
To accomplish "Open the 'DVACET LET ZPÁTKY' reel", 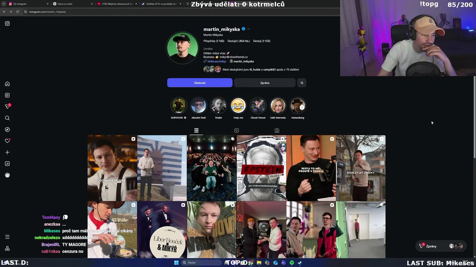I will pyautogui.click(x=361, y=168).
